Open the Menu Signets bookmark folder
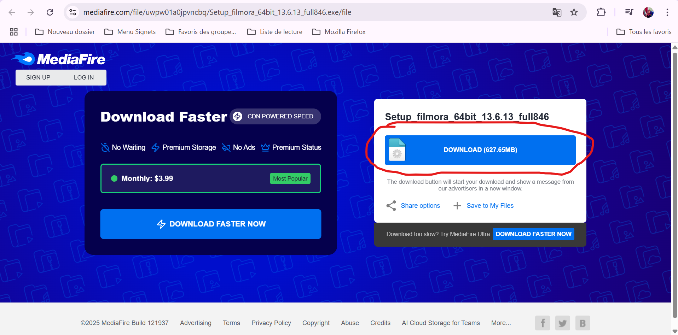Viewport: 678px width, 335px height. (130, 32)
